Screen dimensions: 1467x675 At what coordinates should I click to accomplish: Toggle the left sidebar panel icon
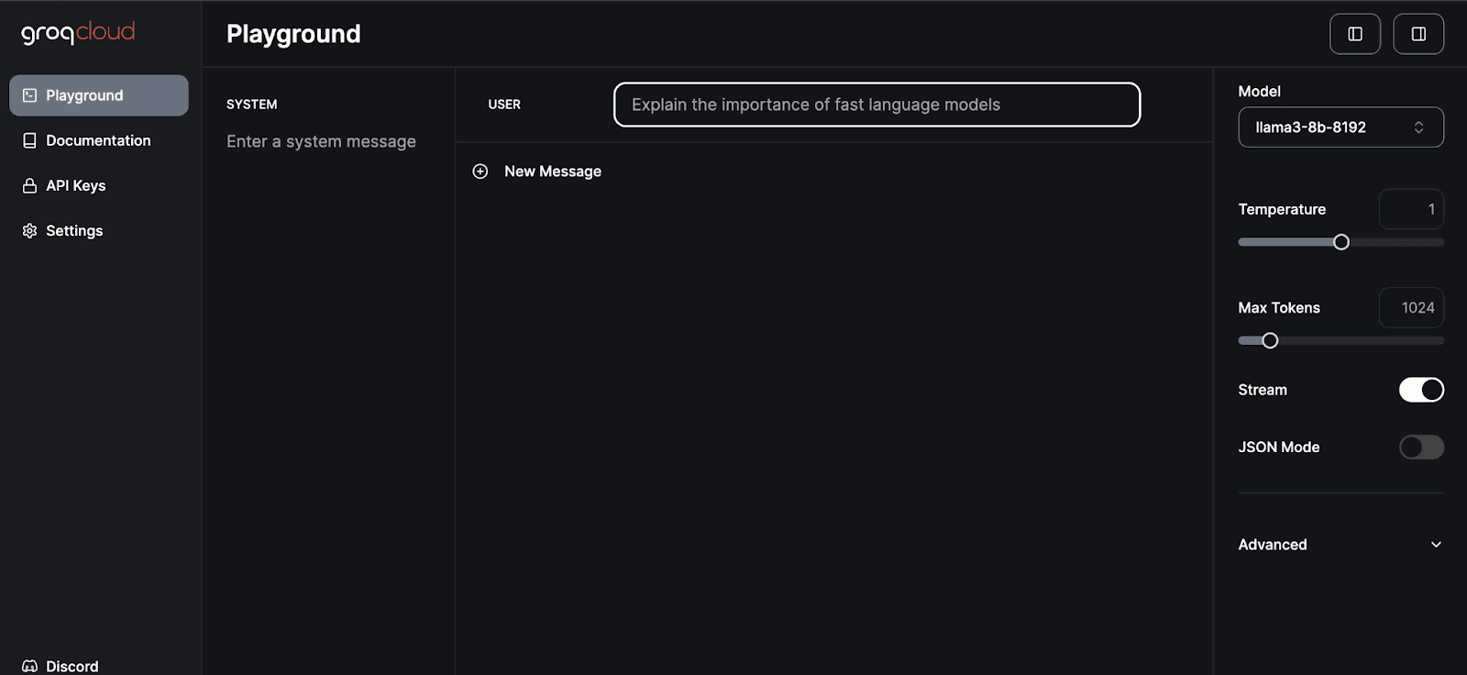pos(1354,34)
